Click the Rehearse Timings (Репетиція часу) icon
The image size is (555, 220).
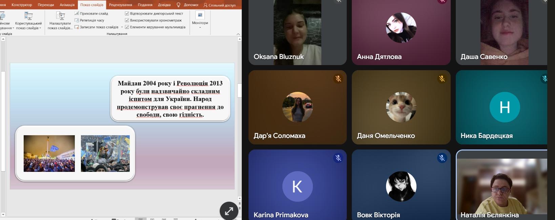(x=77, y=20)
